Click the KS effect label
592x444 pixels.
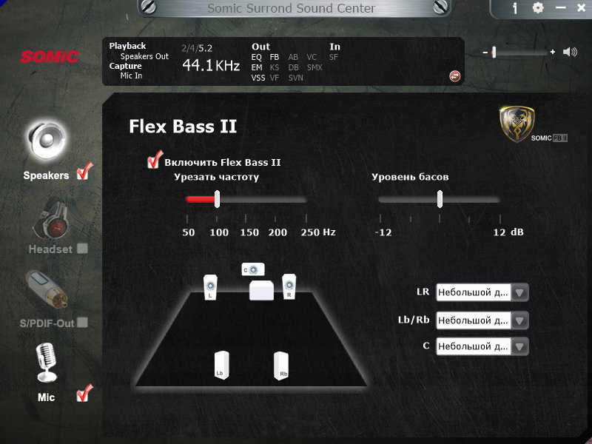coord(275,67)
